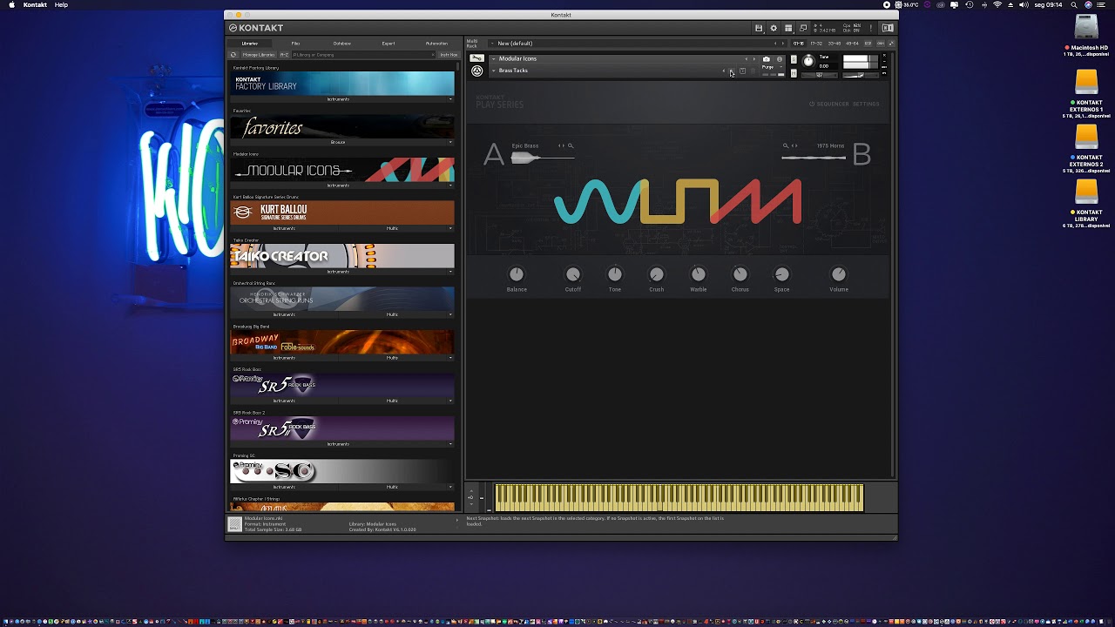Open the save files floppy disk menu

pyautogui.click(x=759, y=28)
